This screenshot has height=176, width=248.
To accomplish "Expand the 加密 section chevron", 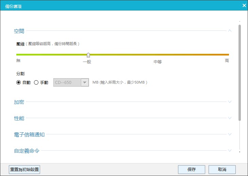I will click(230, 102).
